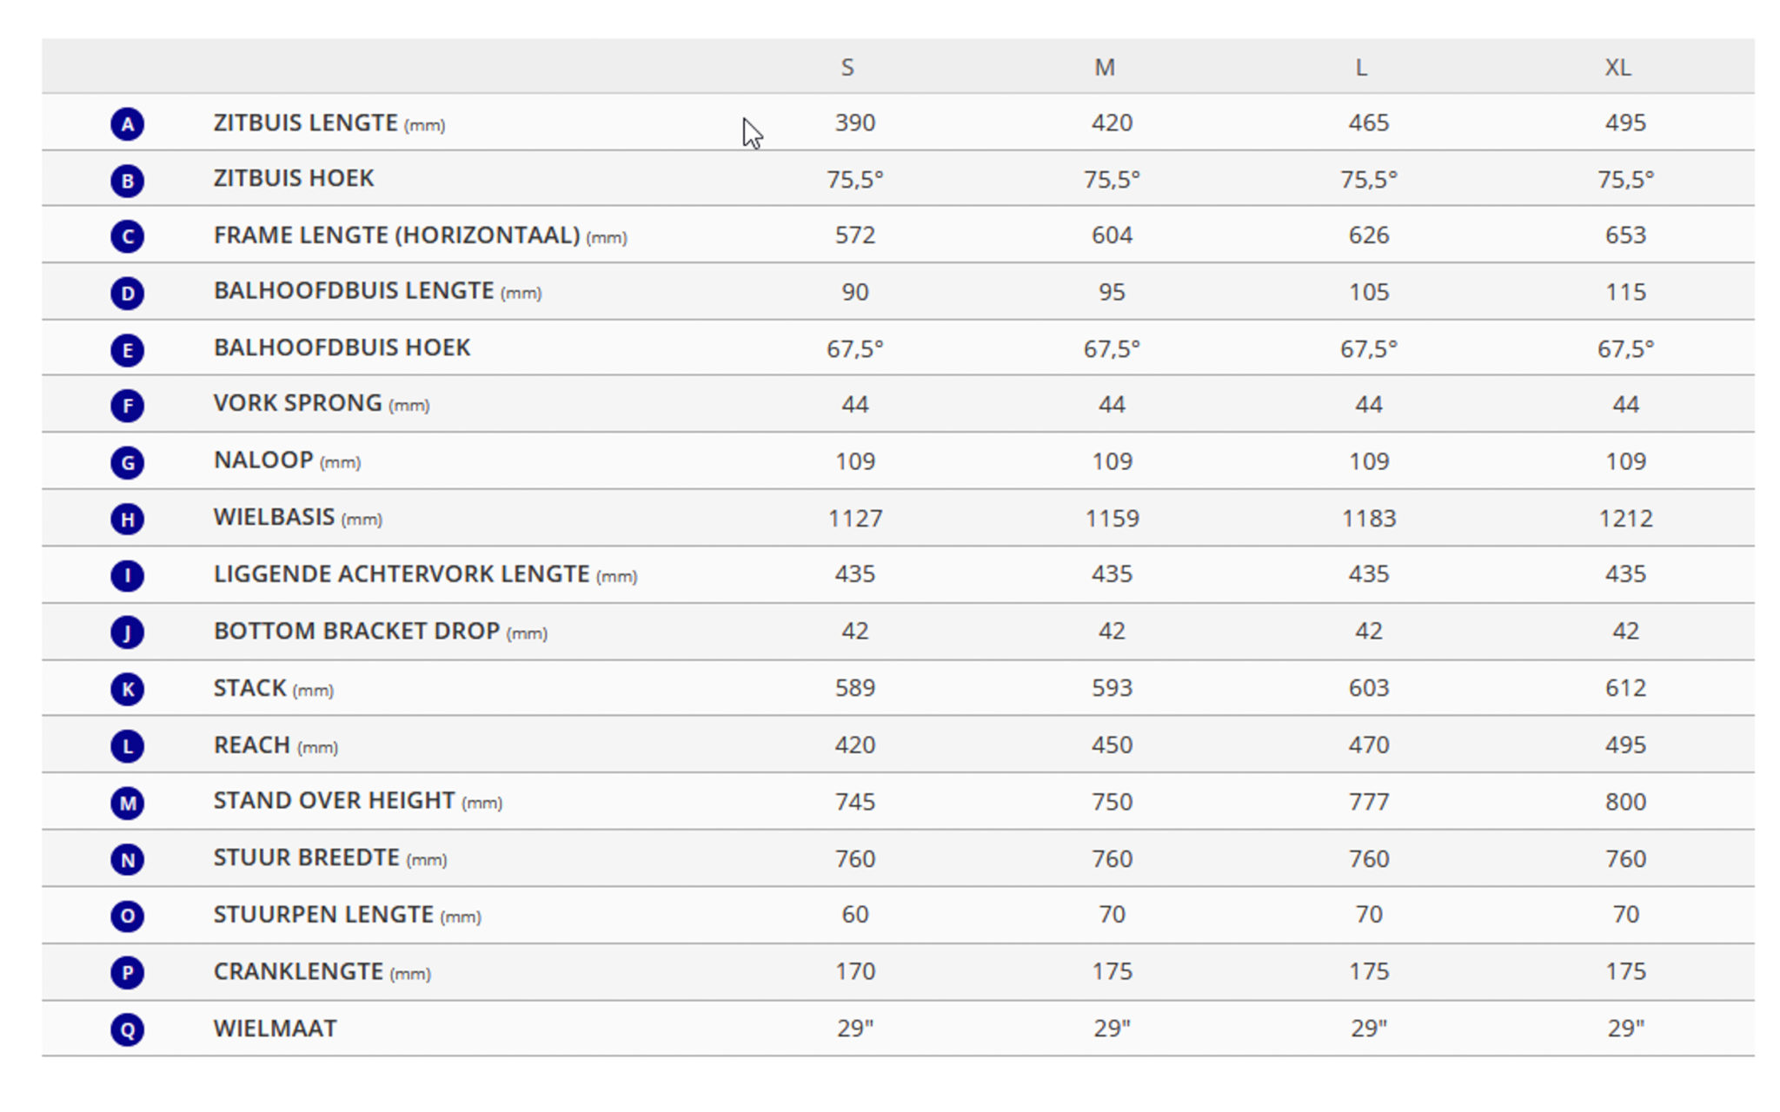Click the 90 head tube value
Image resolution: width=1780 pixels, height=1112 pixels.
855,292
